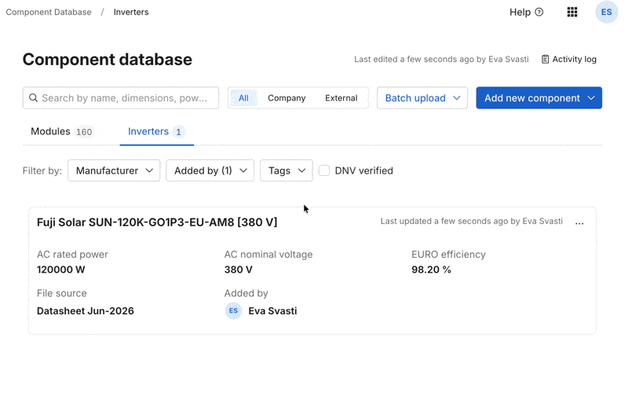Select the All filter toggle

coord(243,98)
